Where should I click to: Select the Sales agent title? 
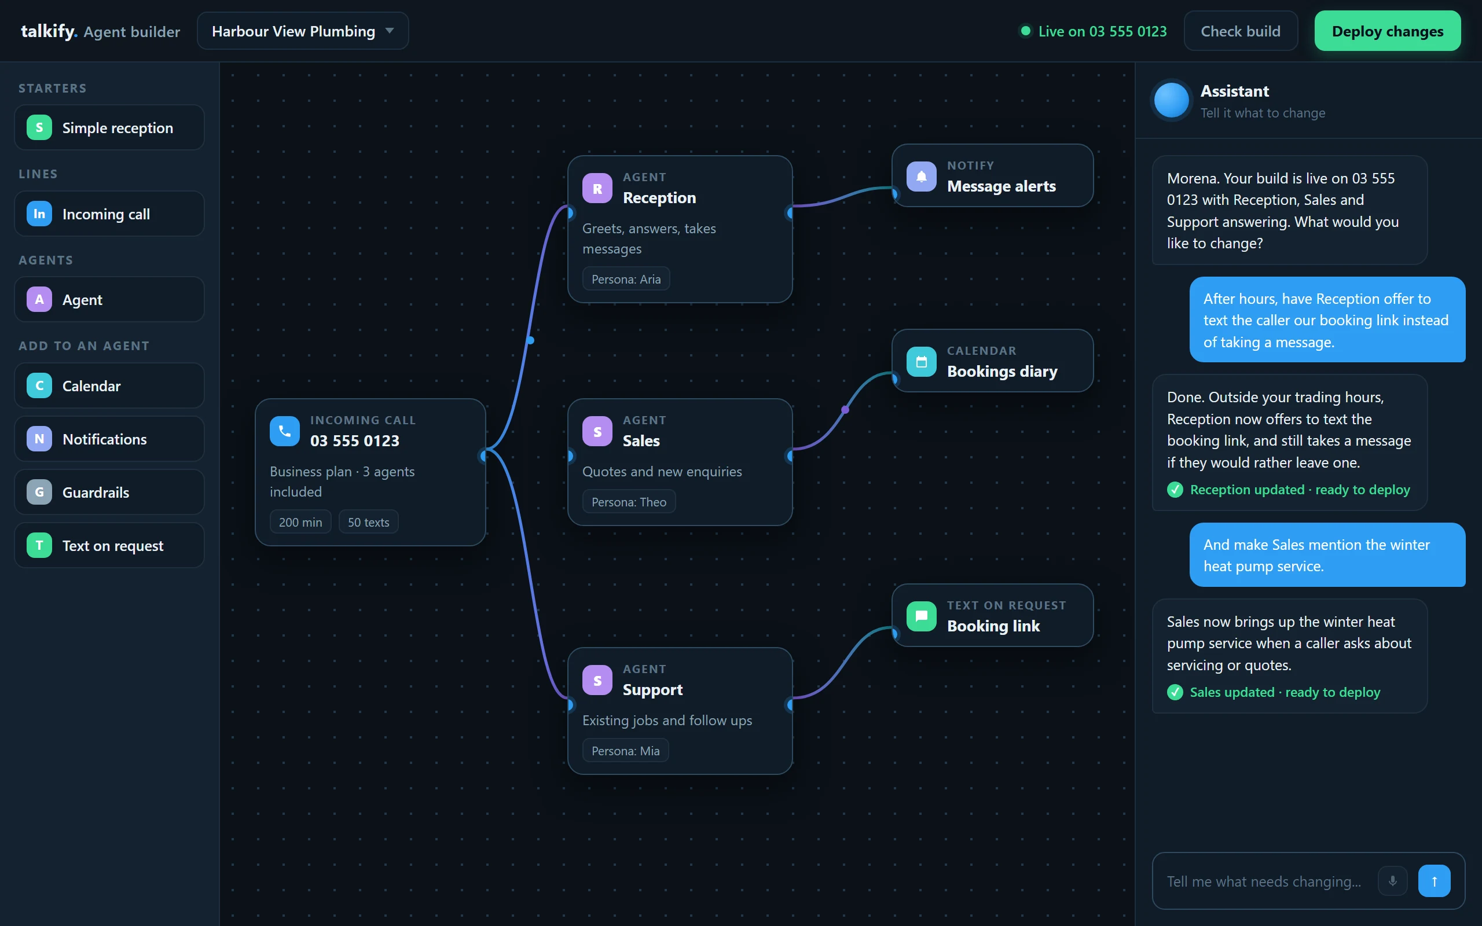pyautogui.click(x=641, y=441)
